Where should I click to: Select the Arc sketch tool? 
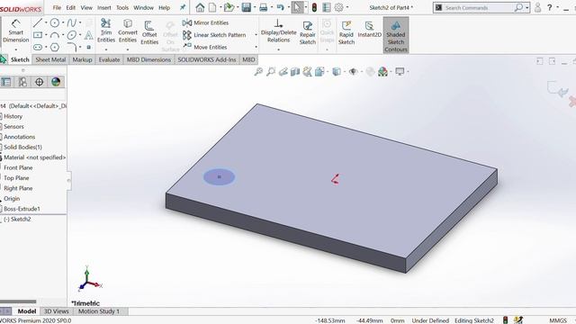tap(55, 35)
